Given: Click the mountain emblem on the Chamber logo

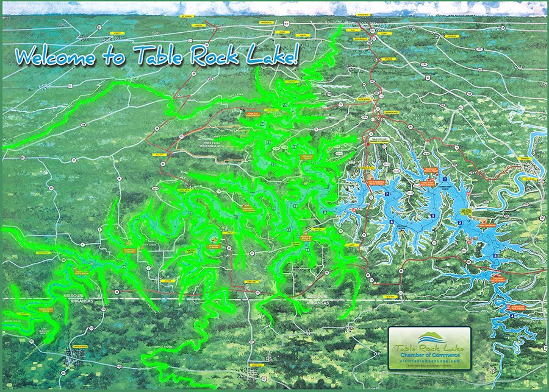Looking at the screenshot, I should [x=430, y=335].
